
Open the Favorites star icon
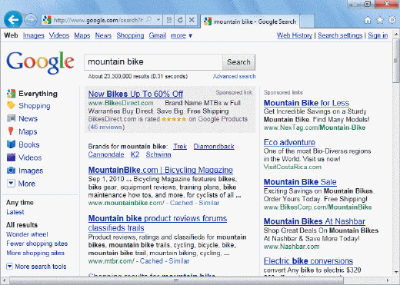pos(380,20)
